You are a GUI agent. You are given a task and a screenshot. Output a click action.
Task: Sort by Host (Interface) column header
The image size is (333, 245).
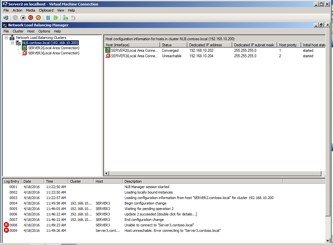click(x=132, y=45)
